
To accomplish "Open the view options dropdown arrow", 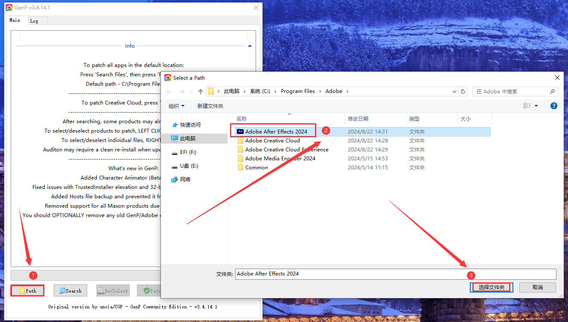I will pos(536,106).
